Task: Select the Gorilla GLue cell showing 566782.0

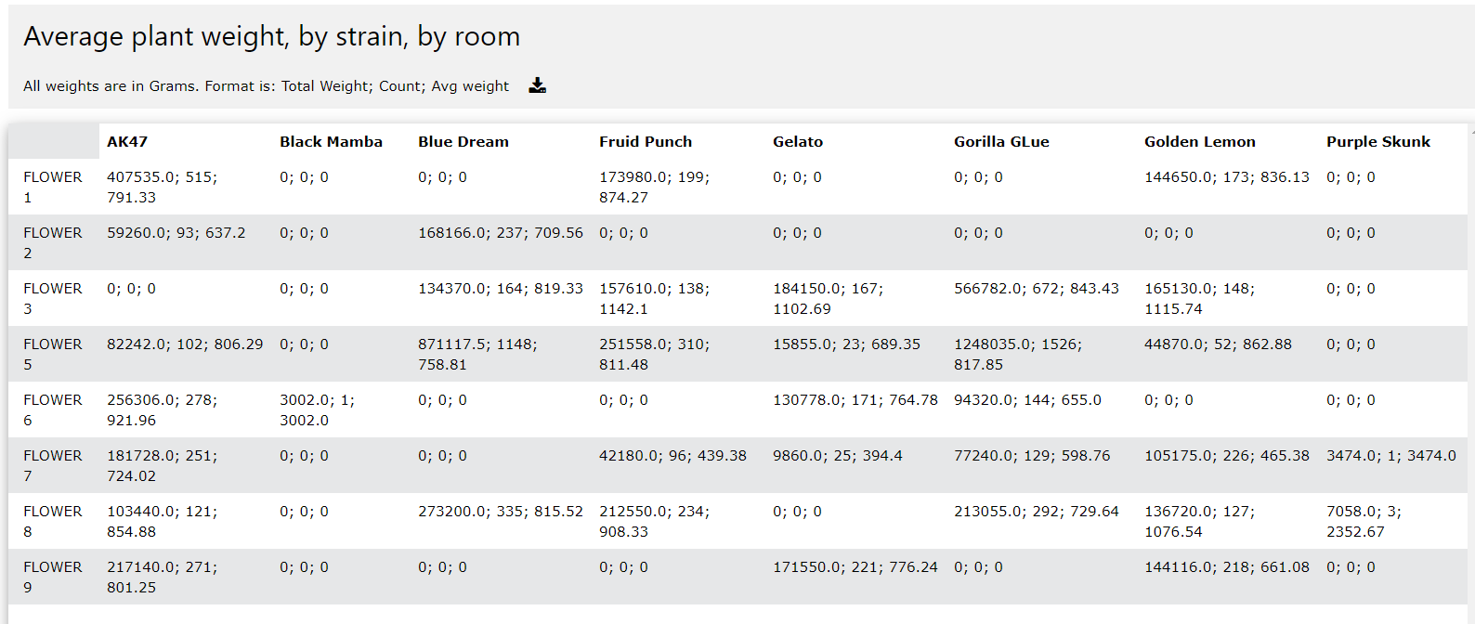Action: (x=1036, y=289)
